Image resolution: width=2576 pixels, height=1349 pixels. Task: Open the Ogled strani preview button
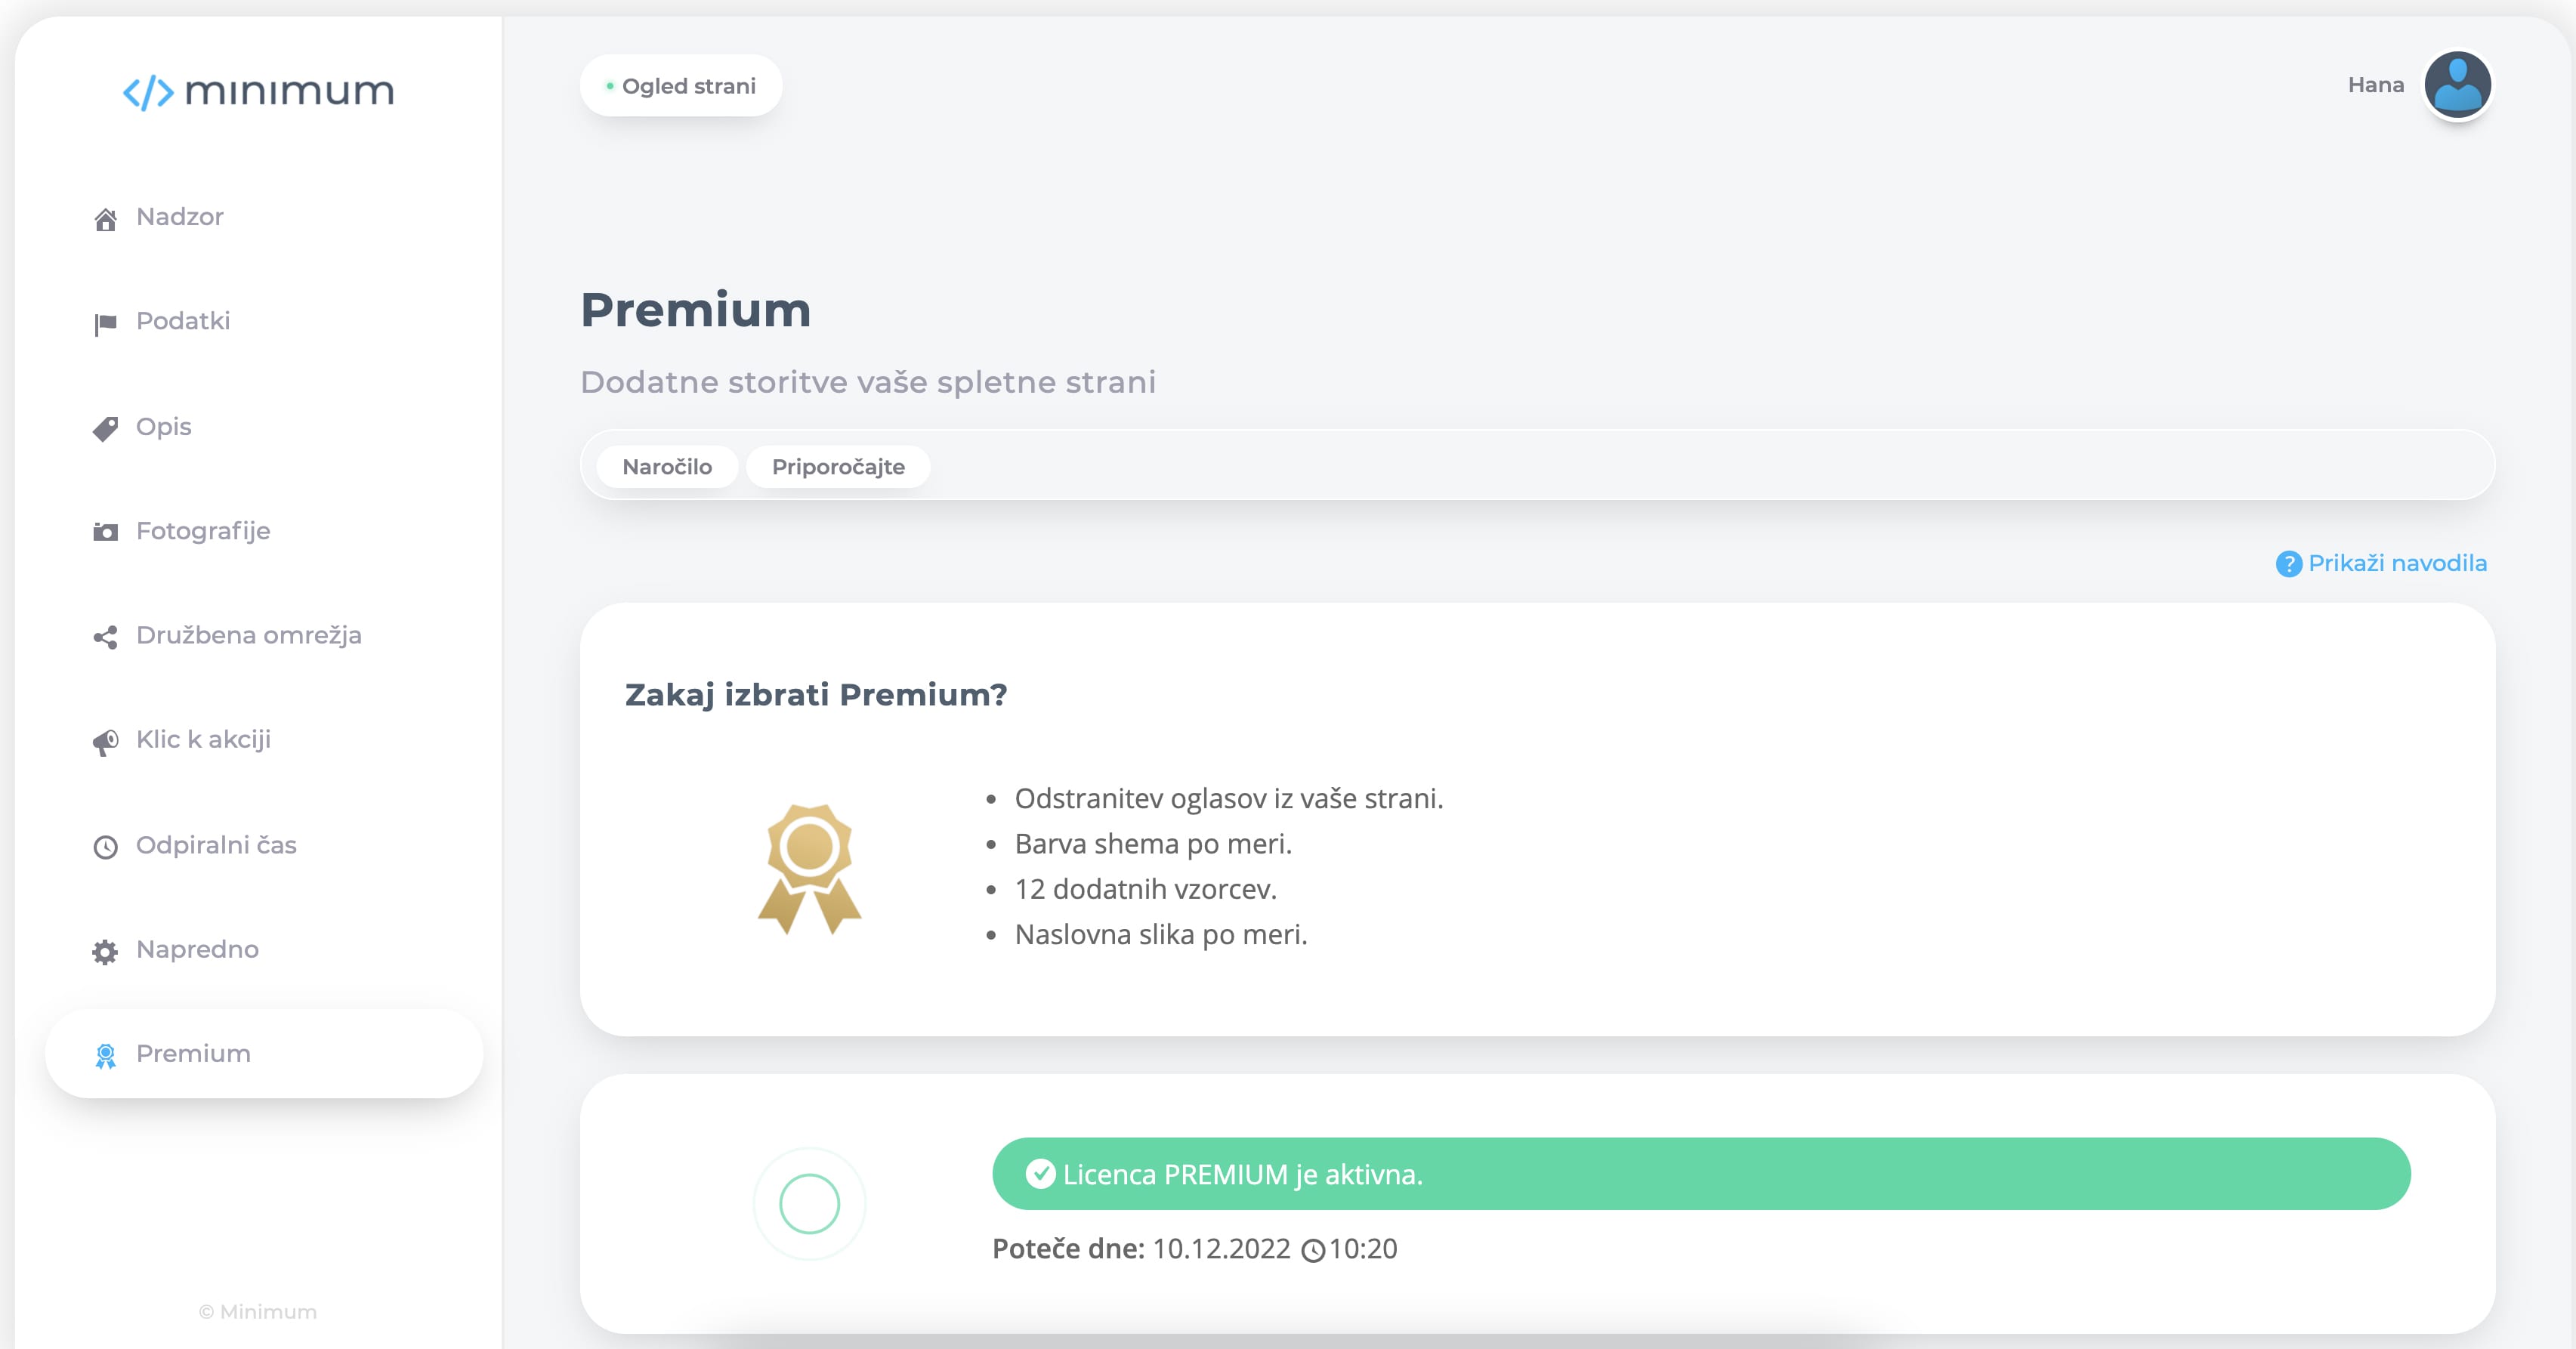point(681,86)
